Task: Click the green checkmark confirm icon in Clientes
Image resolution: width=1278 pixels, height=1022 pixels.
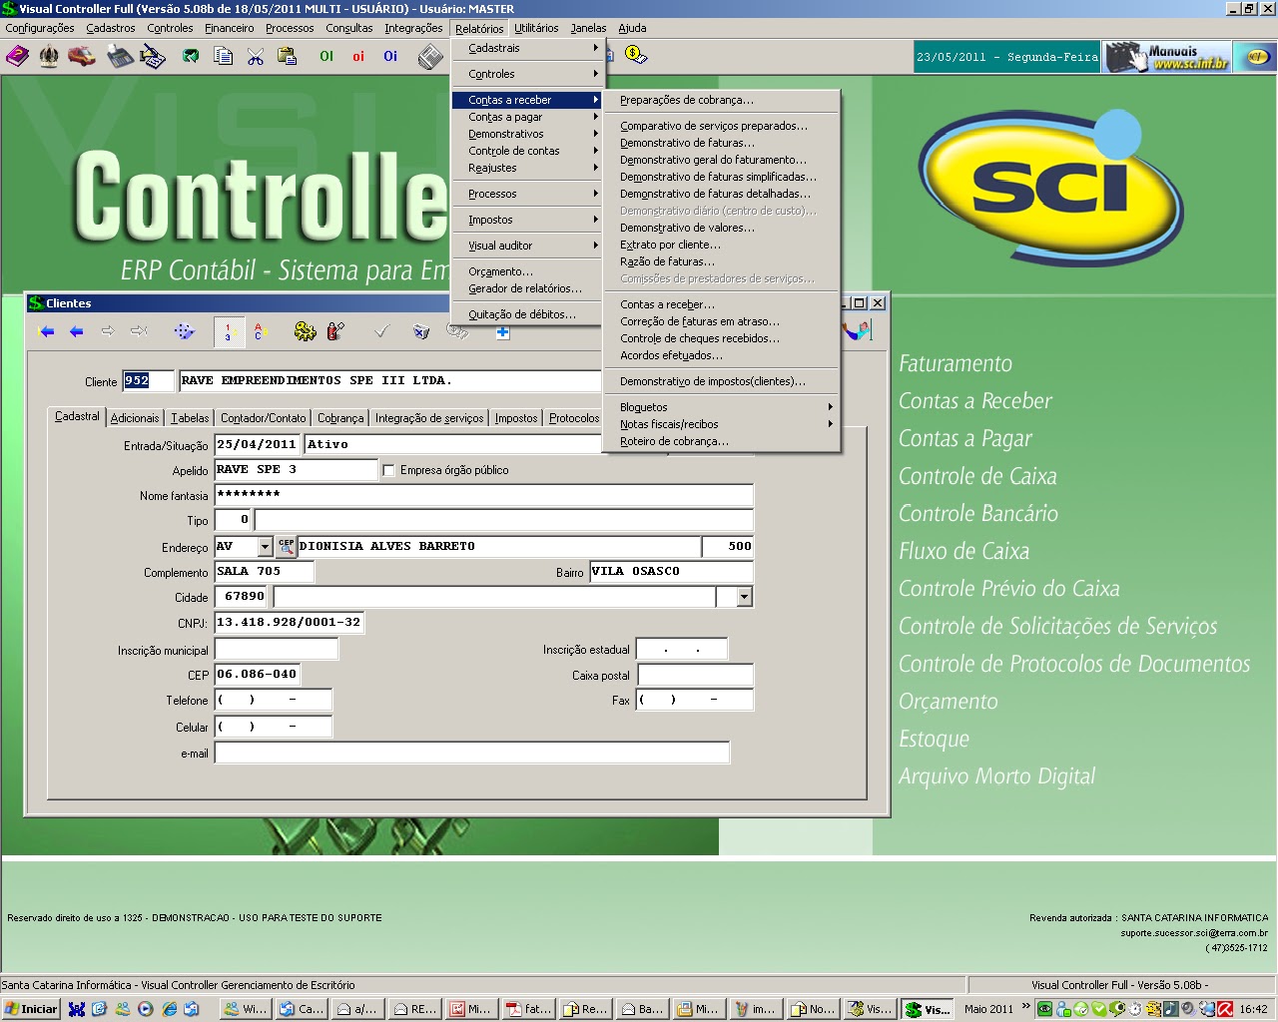Action: (381, 331)
